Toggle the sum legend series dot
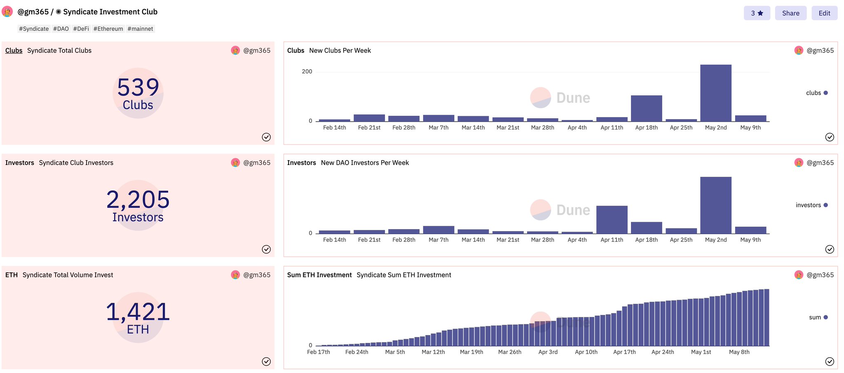This screenshot has width=844, height=373. click(x=825, y=317)
